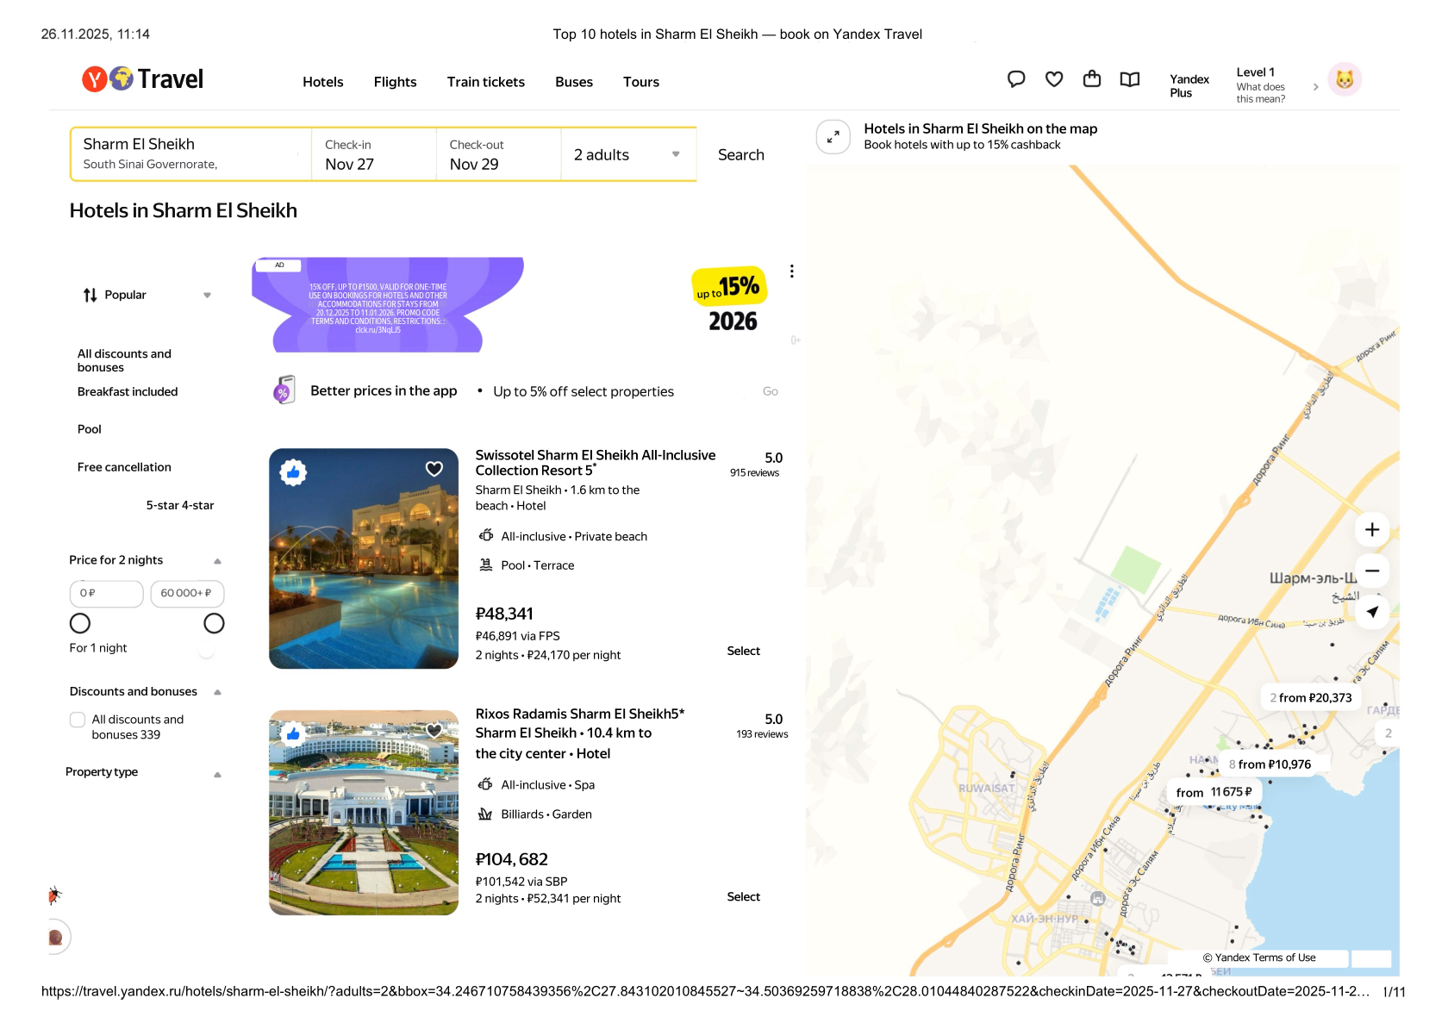Image resolution: width=1448 pixels, height=1023 pixels.
Task: Expand the map to fullscreen
Action: (x=833, y=137)
